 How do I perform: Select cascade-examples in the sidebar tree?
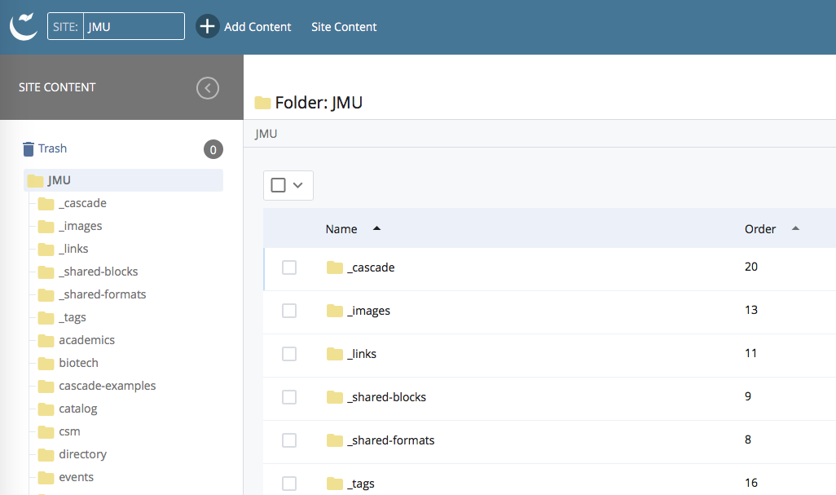click(108, 386)
